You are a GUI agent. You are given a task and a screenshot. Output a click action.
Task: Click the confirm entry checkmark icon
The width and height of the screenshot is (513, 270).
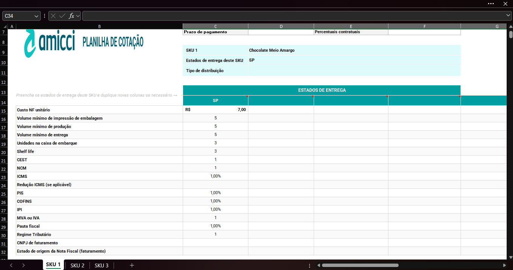point(62,16)
